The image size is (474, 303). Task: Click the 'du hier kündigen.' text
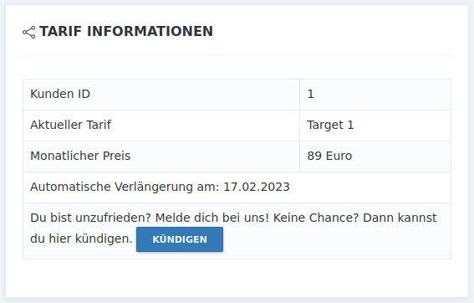click(x=81, y=239)
